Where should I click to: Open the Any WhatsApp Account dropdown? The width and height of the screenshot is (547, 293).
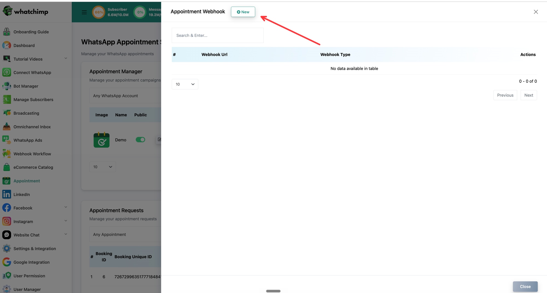125,95
